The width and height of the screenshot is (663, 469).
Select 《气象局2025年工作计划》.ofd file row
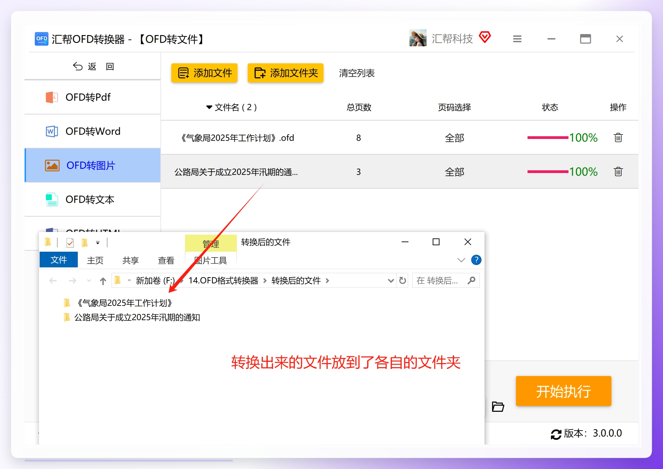click(399, 138)
